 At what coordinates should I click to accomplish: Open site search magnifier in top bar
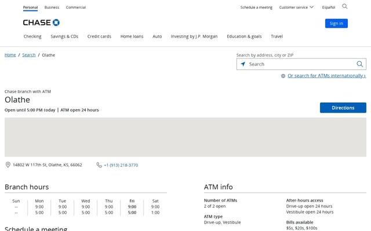(x=345, y=6)
